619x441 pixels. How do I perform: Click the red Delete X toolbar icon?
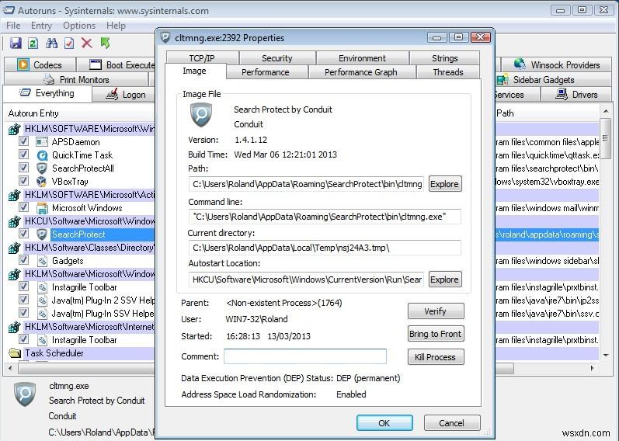pos(87,43)
